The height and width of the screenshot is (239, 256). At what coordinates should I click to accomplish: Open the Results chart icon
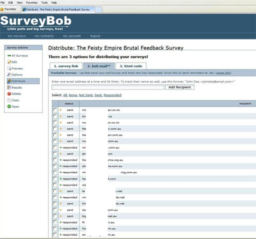[x=9, y=88]
